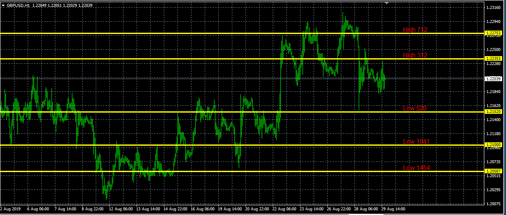Click the "6 Aug 06:00" time axis label

coord(38,209)
